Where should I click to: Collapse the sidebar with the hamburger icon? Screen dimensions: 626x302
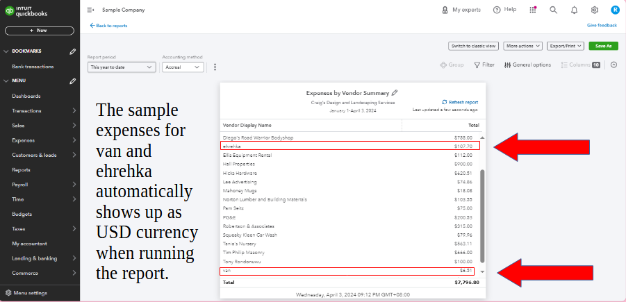(x=90, y=10)
